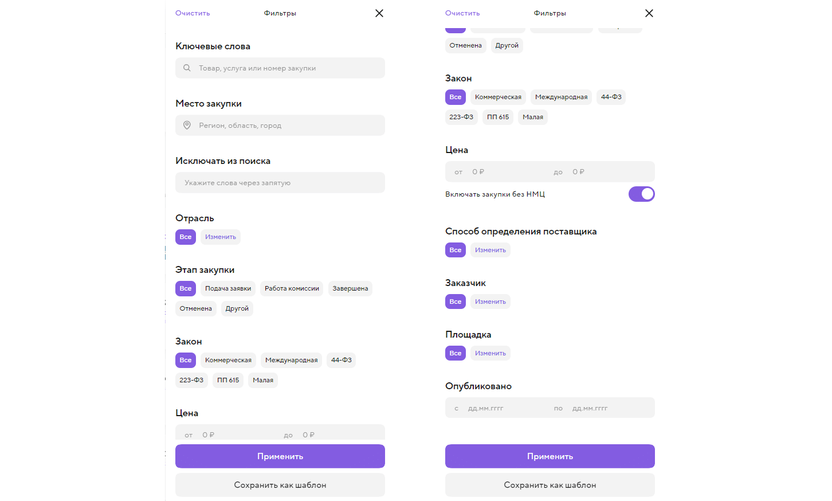The width and height of the screenshot is (832, 501).
Task: Open Изменить under Заказчик
Action: coord(490,302)
